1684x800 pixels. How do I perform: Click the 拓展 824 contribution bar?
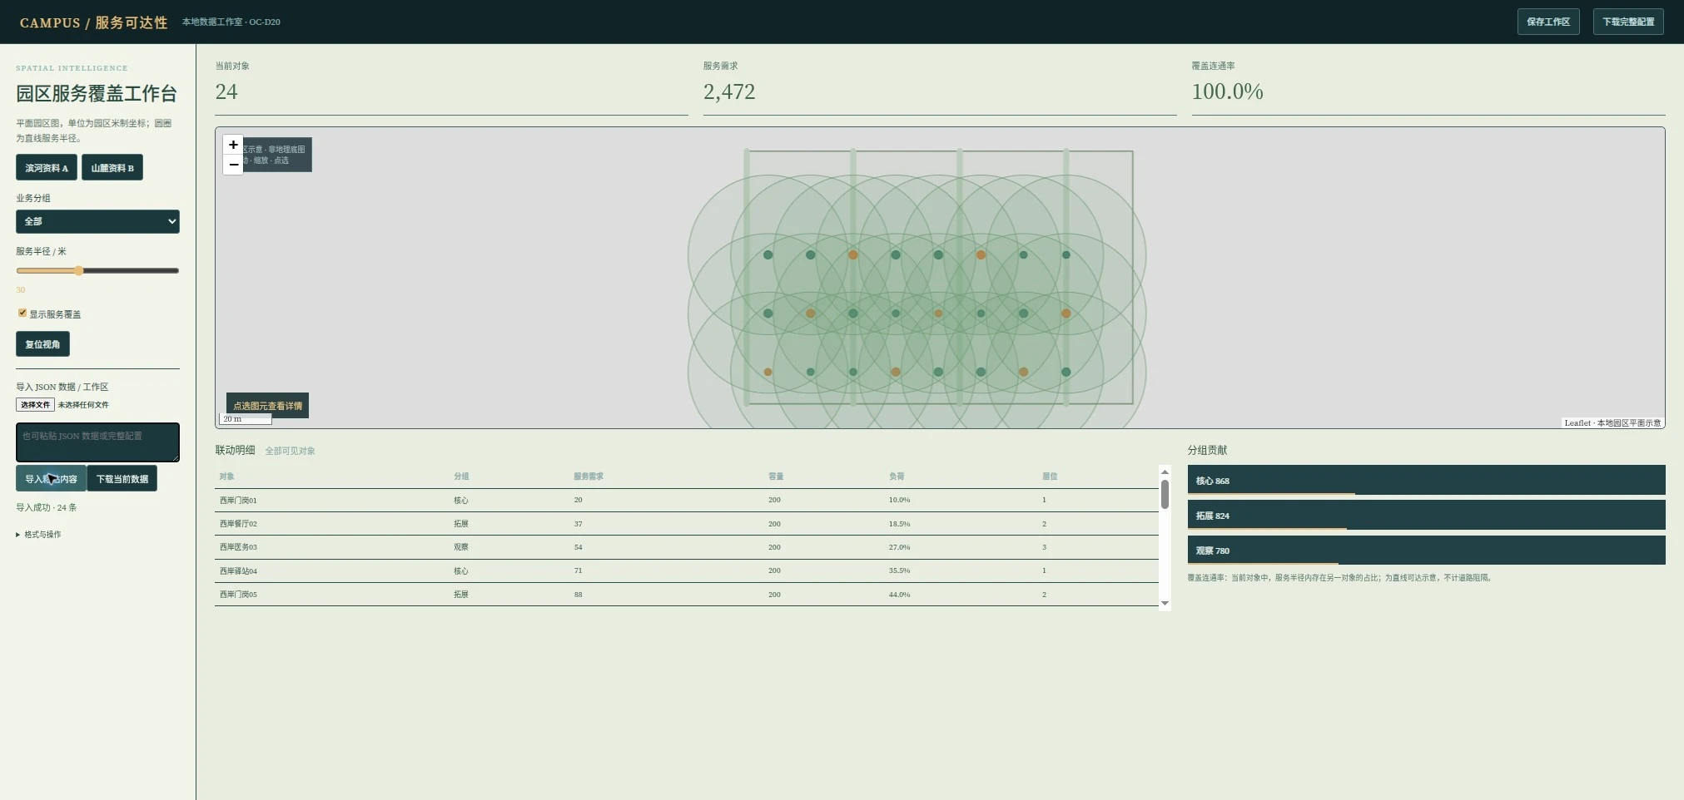click(x=1426, y=515)
